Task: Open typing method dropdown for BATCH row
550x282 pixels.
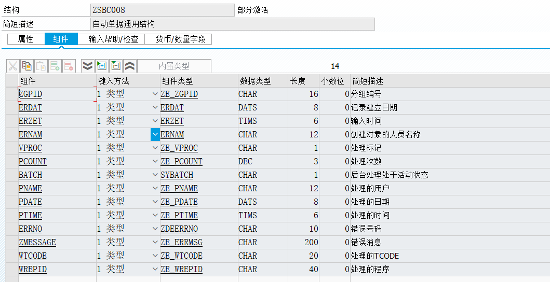Action: (x=155, y=175)
